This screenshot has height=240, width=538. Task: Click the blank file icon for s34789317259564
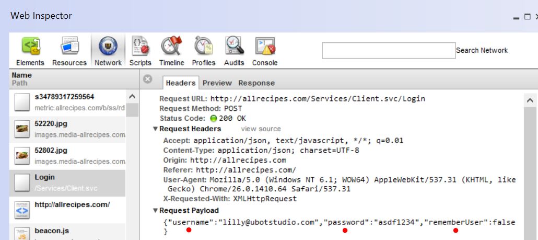coord(22,102)
